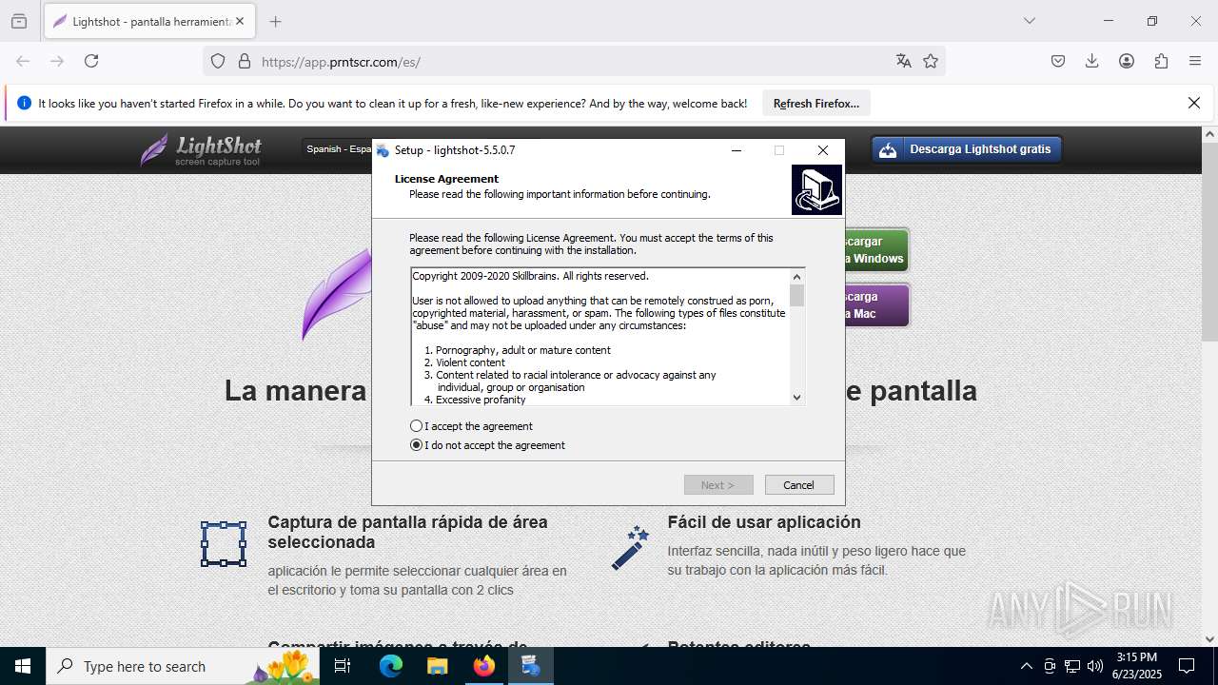Viewport: 1218px width, 685px height.
Task: Open the Windows Start menu
Action: 23,666
